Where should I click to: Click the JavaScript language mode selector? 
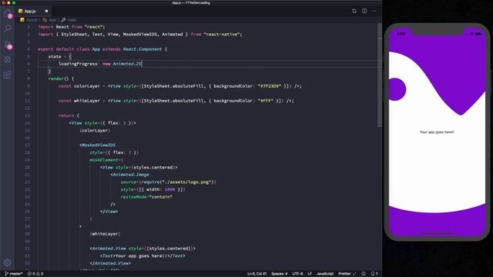coord(325,274)
